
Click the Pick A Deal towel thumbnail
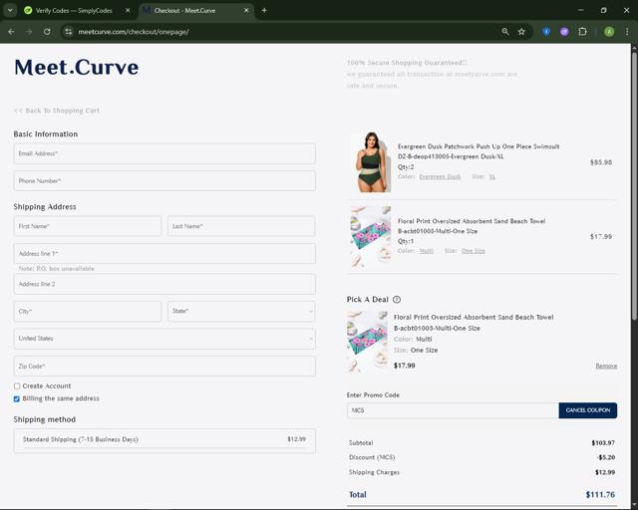coord(367,342)
